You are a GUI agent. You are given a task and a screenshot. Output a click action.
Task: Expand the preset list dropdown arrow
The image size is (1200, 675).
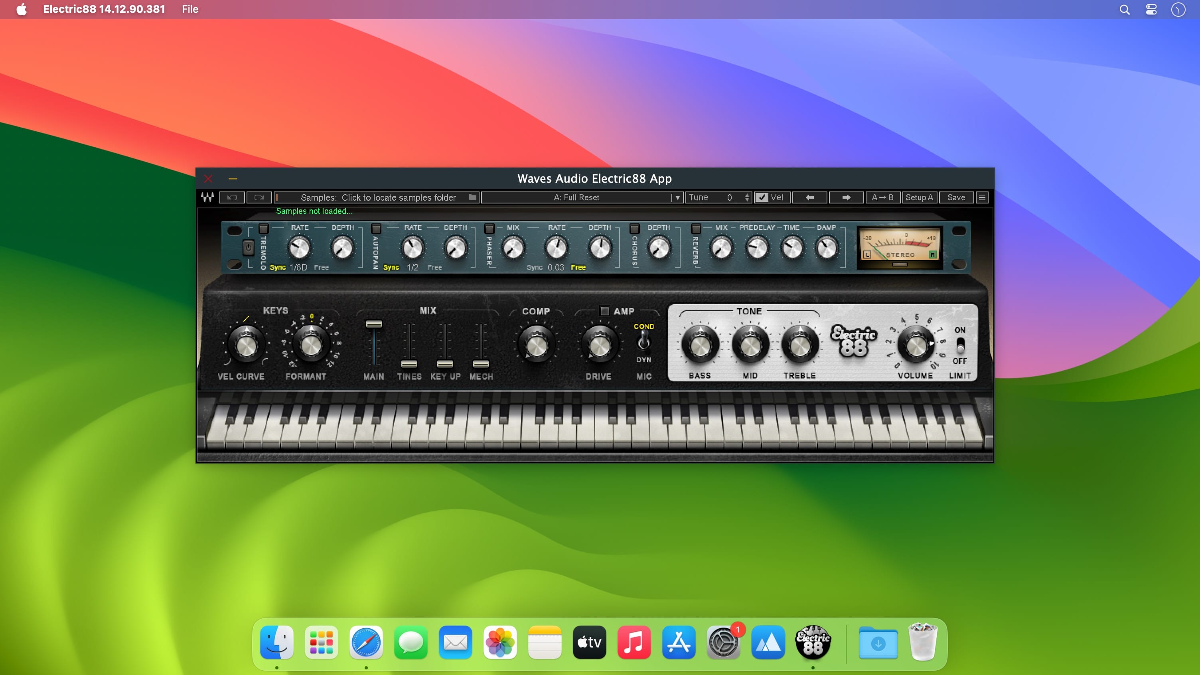tap(677, 197)
